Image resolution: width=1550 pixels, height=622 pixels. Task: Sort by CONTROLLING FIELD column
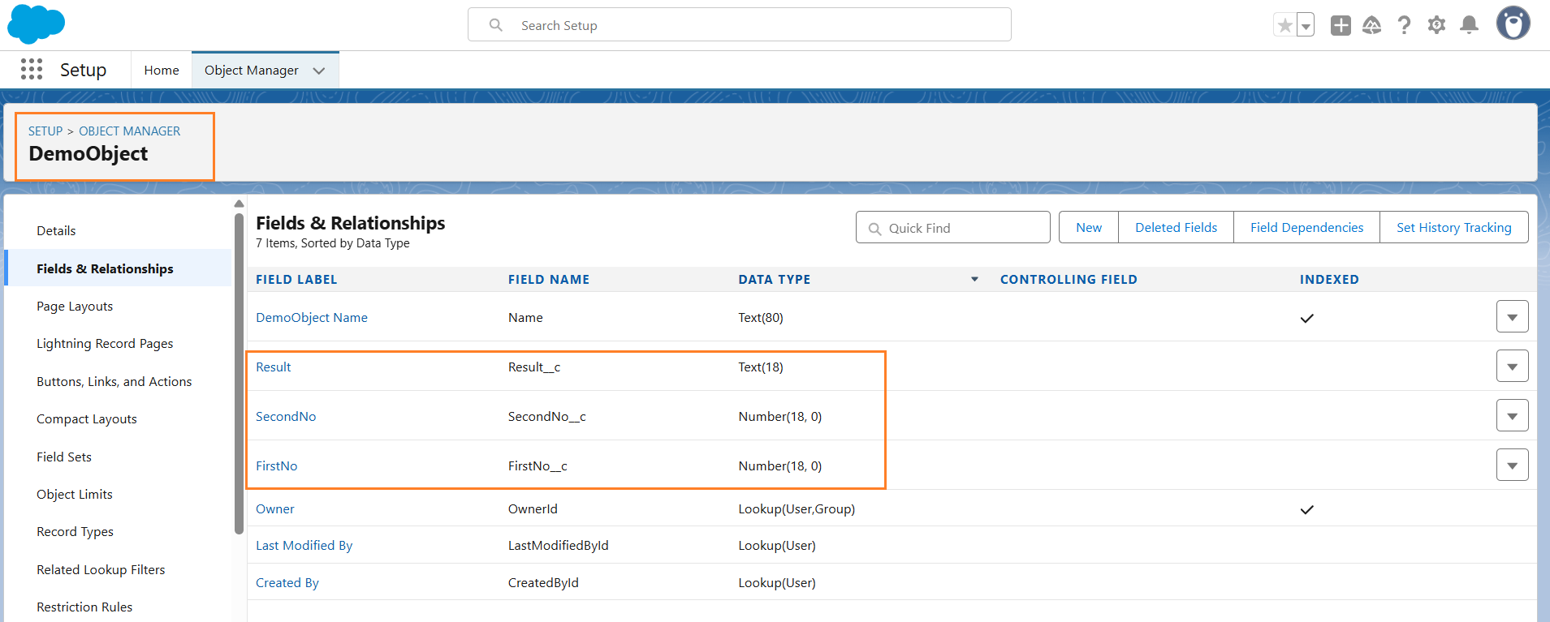tap(1069, 280)
